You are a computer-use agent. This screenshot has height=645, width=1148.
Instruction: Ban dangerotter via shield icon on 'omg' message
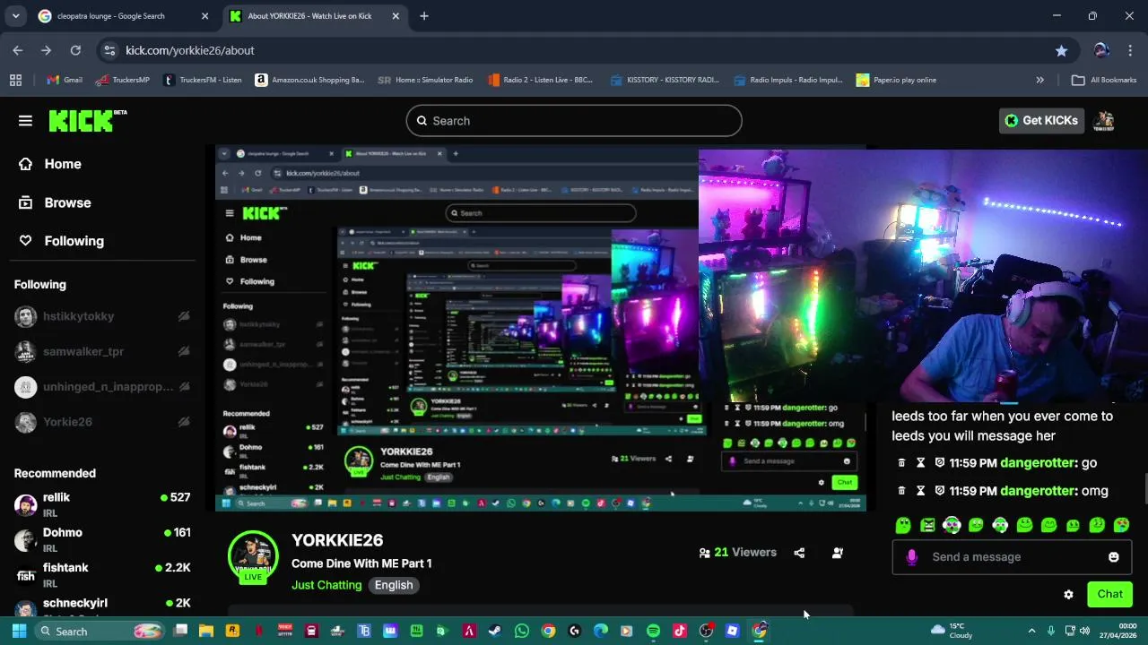(939, 491)
